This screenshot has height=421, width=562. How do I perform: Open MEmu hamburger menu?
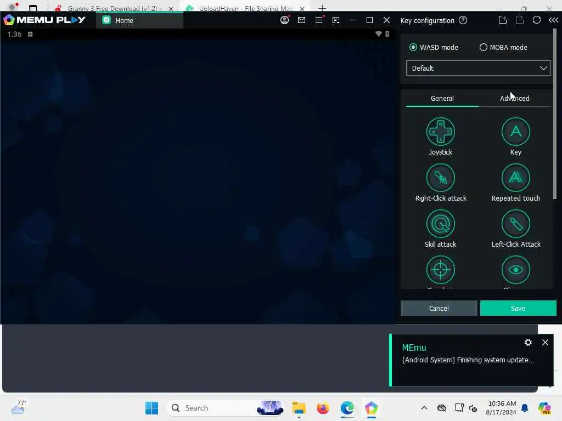point(319,20)
